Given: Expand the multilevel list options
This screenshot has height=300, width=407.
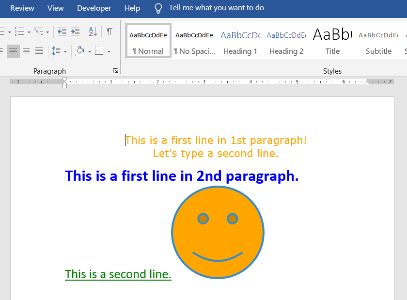Looking at the screenshot, I should click(x=47, y=32).
